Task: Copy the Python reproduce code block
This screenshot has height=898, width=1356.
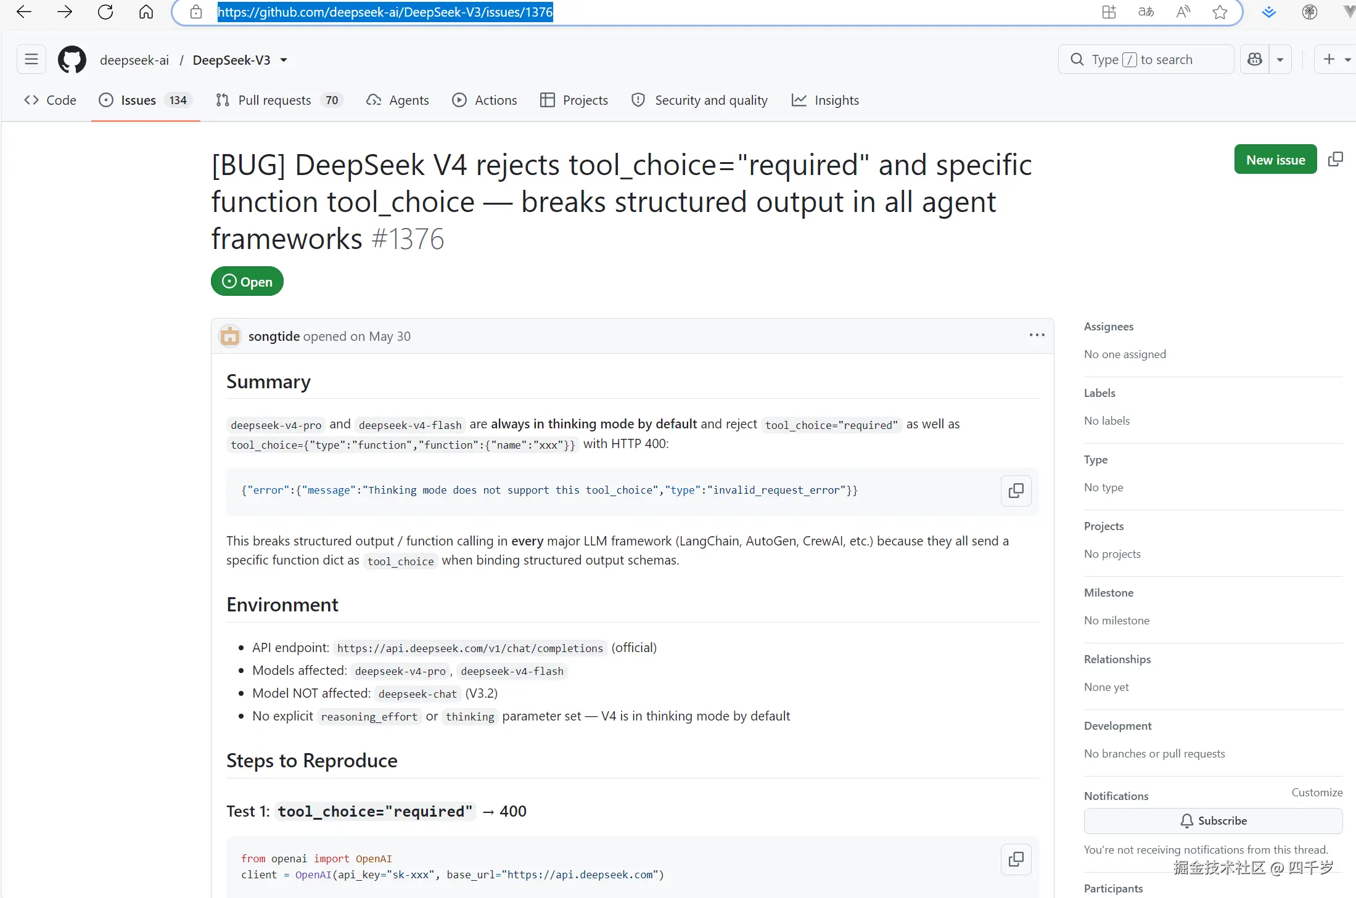Action: pos(1016,859)
